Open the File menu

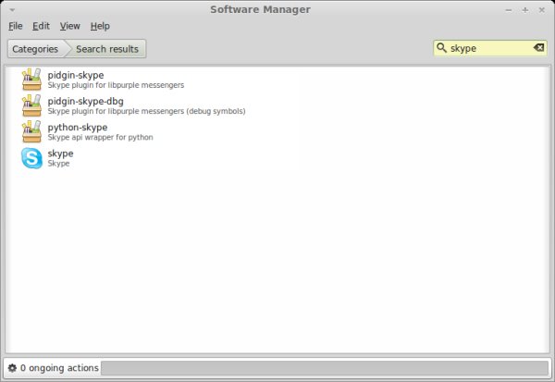coord(16,26)
